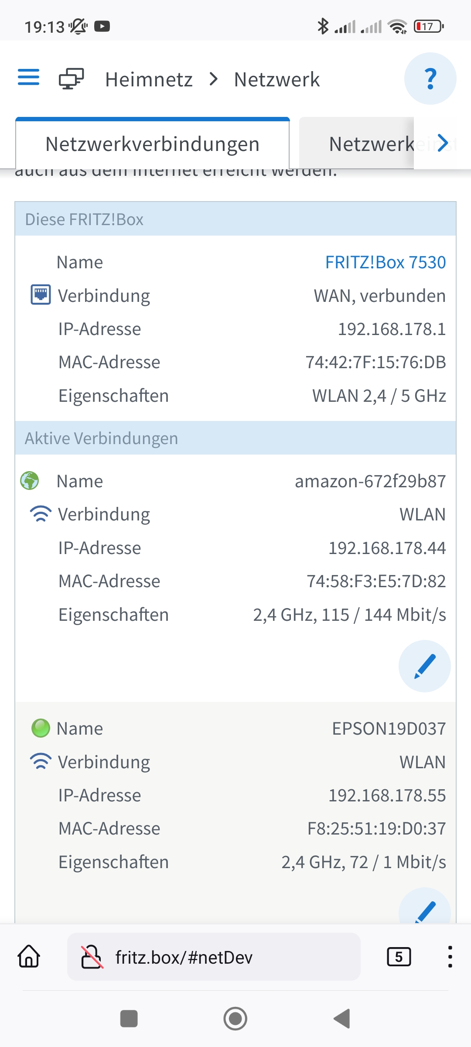Tap WLAN icon of amazon device connection
The width and height of the screenshot is (471, 1047).
[41, 514]
